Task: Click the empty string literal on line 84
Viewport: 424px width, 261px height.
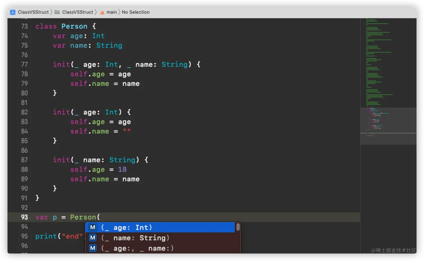Action: (x=126, y=131)
